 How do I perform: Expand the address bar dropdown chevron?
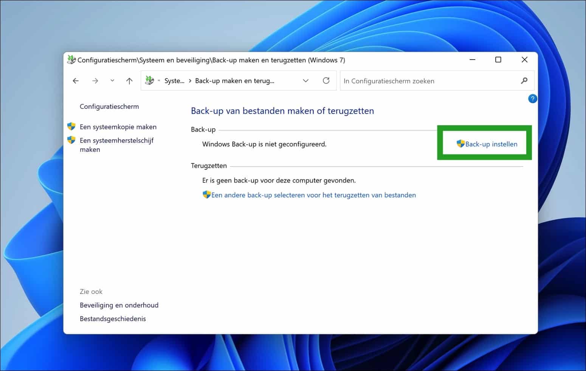(x=305, y=80)
